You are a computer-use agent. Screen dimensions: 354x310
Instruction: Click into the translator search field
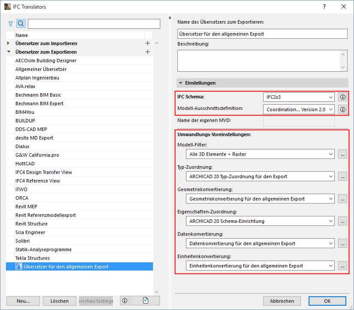(94, 24)
